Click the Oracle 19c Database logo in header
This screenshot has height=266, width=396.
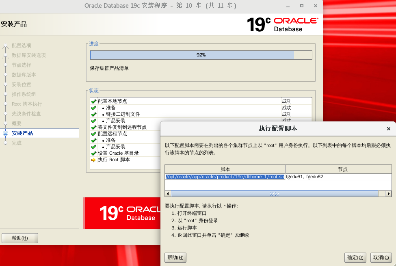pyautogui.click(x=282, y=24)
